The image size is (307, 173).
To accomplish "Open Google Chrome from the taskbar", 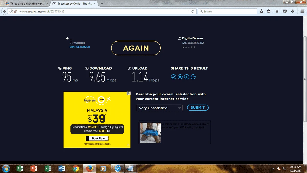I will pos(75,168).
